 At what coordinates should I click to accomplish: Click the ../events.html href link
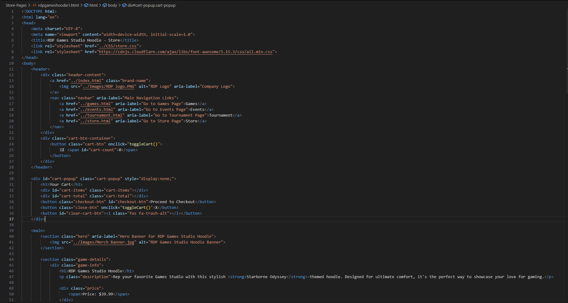(x=97, y=109)
